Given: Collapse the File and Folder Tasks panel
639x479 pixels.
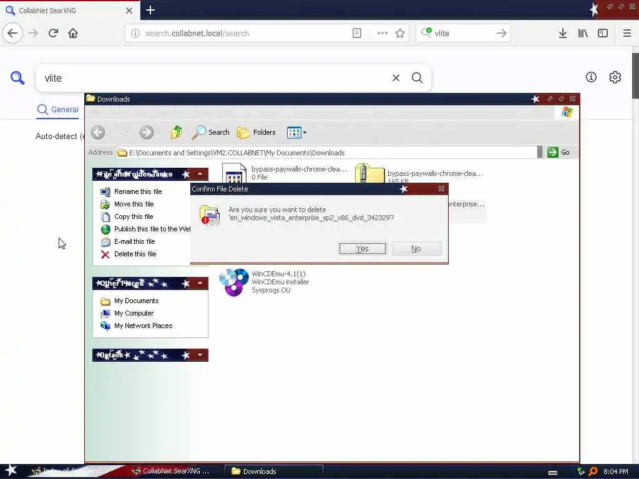Looking at the screenshot, I should click(200, 174).
